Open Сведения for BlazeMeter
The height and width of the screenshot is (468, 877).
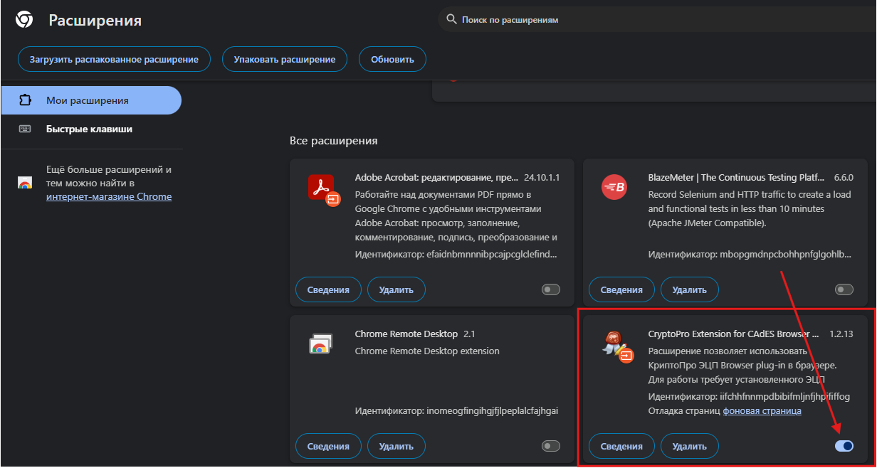[621, 289]
